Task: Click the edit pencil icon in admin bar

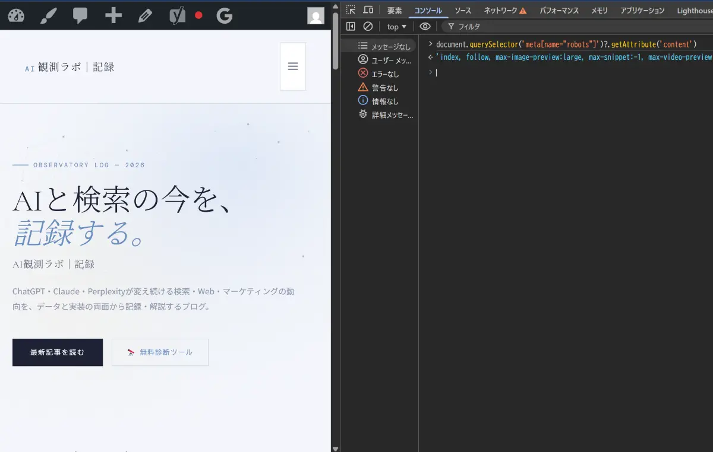Action: 144,15
